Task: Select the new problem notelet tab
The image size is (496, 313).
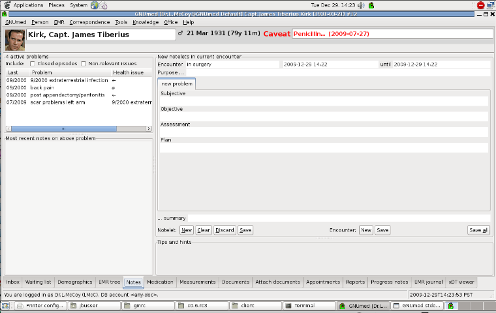Action: pyautogui.click(x=177, y=83)
